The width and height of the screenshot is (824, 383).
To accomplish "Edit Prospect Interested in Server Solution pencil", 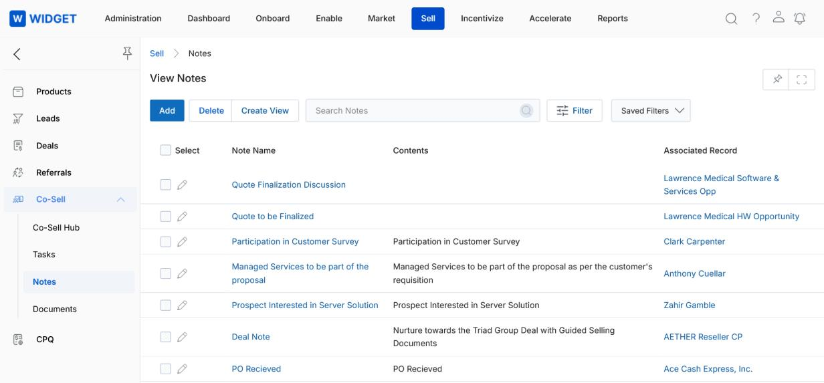I will [x=182, y=305].
